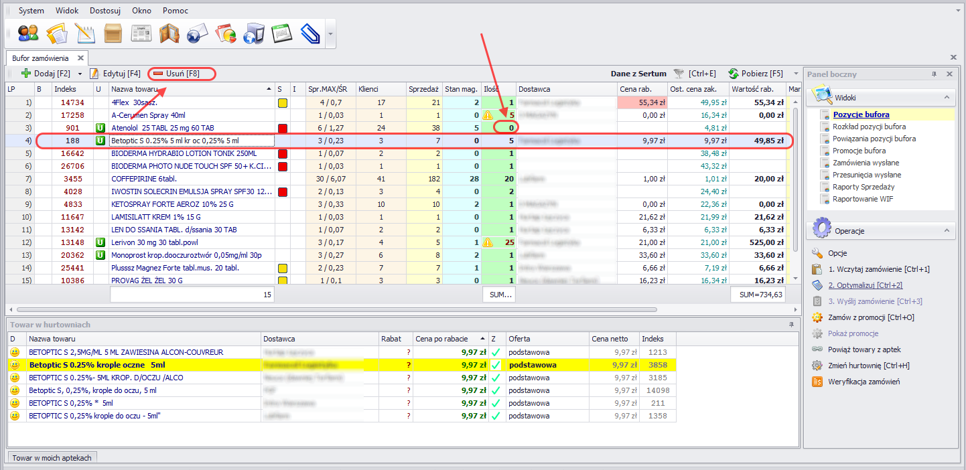Click the envelope with globe icon
Image resolution: width=966 pixels, height=470 pixels.
(x=198, y=33)
